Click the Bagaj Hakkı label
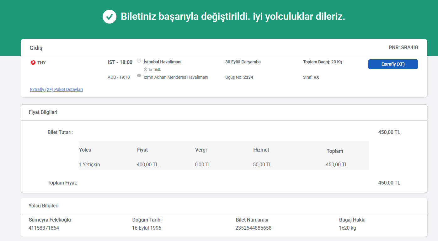438x241 pixels. [352, 220]
